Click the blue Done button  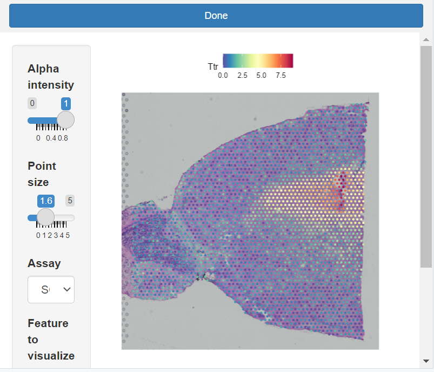(x=216, y=16)
